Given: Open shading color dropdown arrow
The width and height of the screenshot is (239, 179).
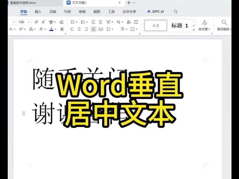Looking at the screenshot, I should point(126,29).
